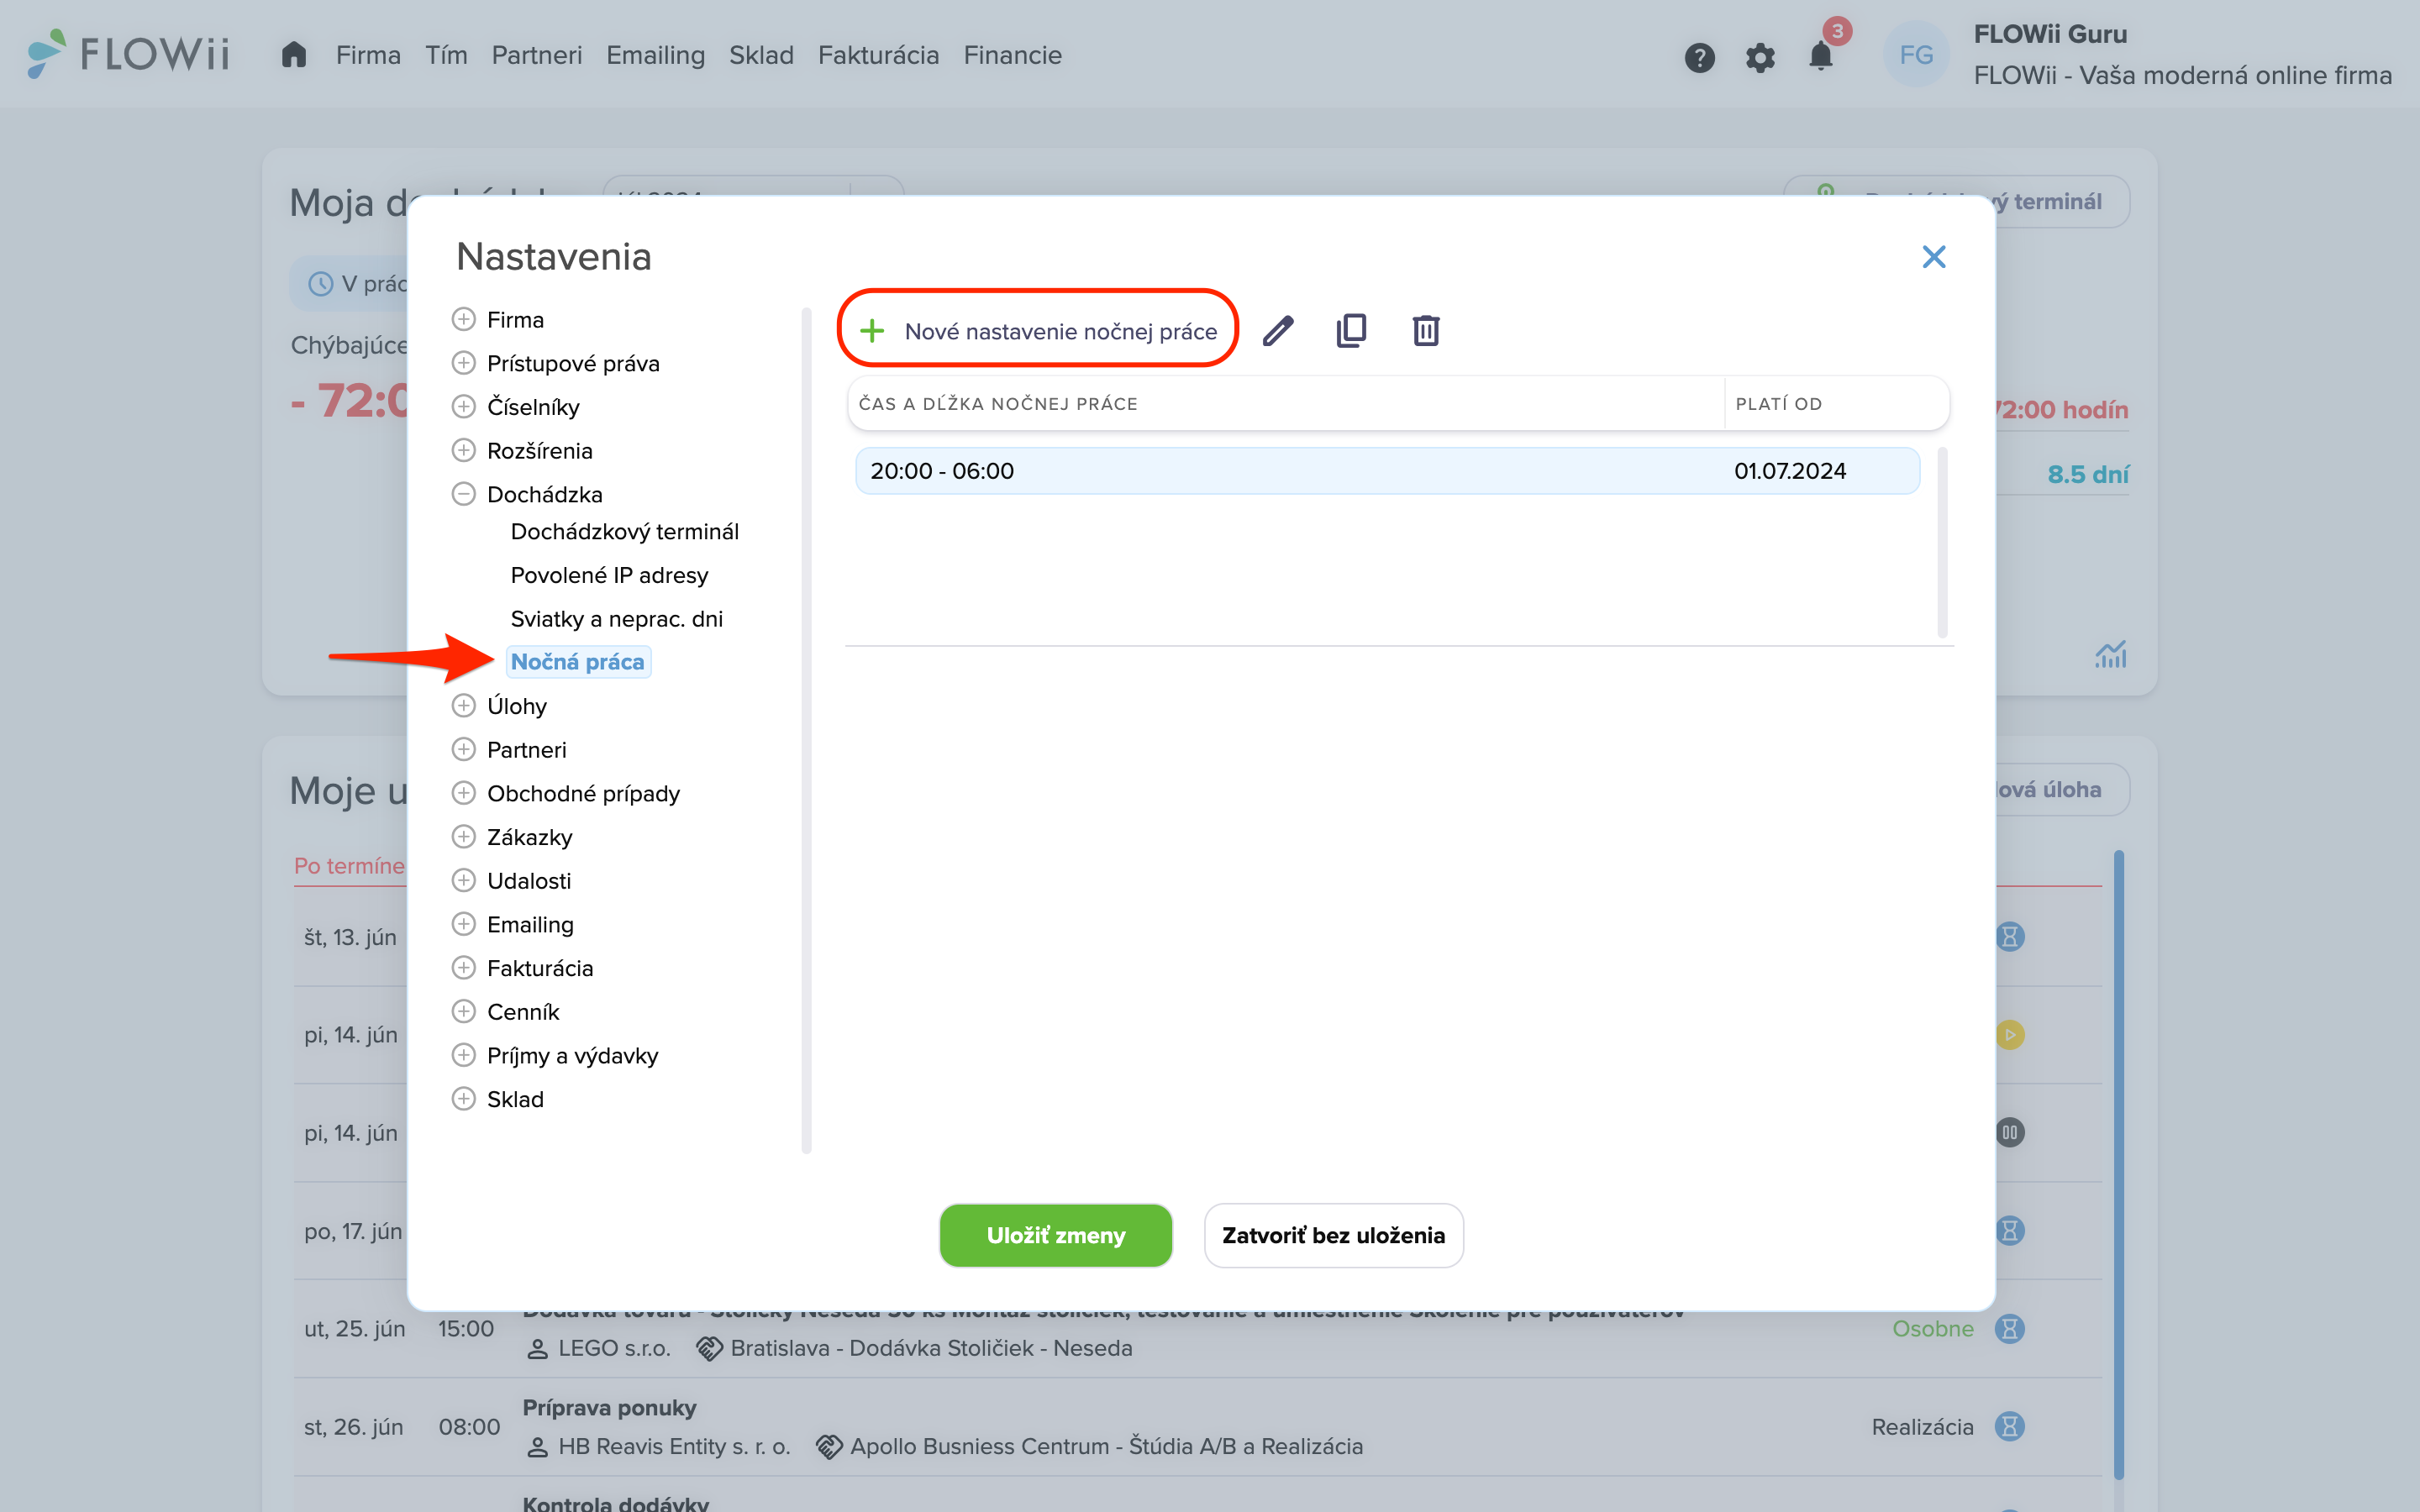
Task: Click the FG user avatar
Action: point(1916,55)
